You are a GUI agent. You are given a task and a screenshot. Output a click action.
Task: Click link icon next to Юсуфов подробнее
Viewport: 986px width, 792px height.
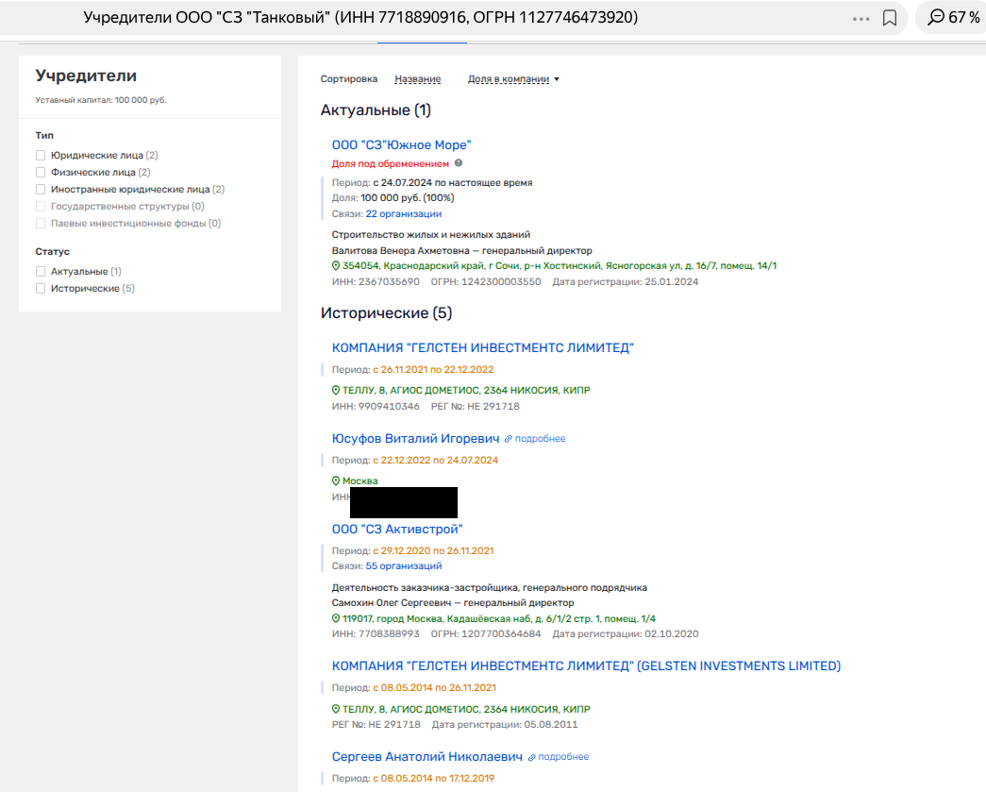pyautogui.click(x=508, y=439)
